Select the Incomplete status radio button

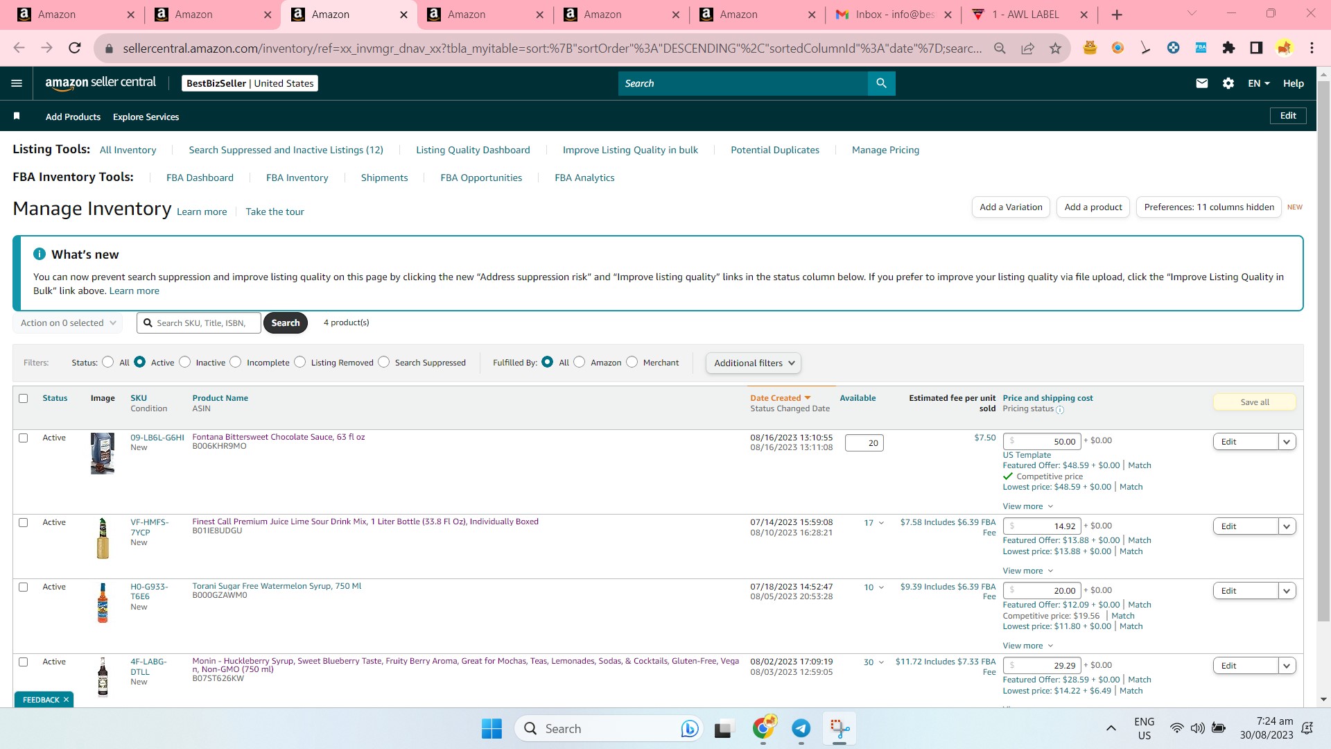point(236,362)
